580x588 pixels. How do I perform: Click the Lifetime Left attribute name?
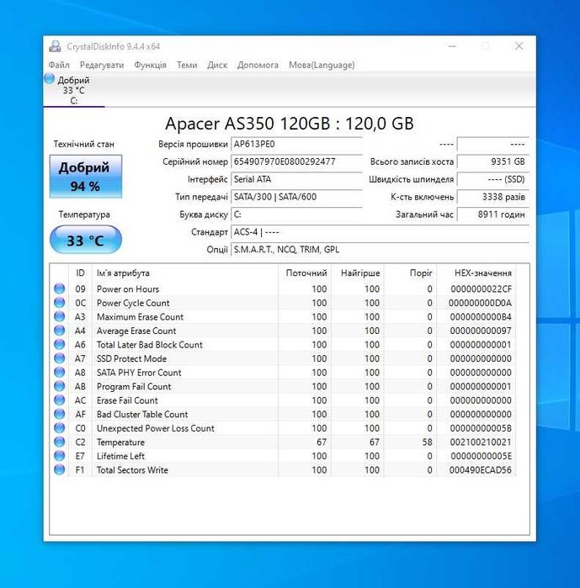[x=120, y=456]
